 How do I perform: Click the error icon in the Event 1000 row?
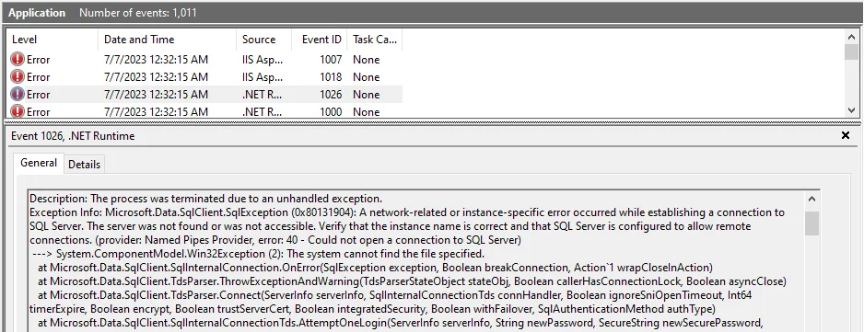[18, 112]
